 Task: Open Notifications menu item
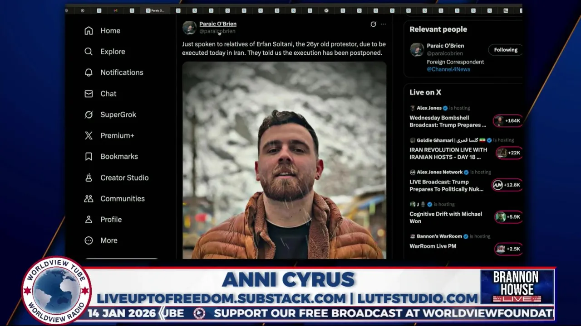[x=122, y=72]
